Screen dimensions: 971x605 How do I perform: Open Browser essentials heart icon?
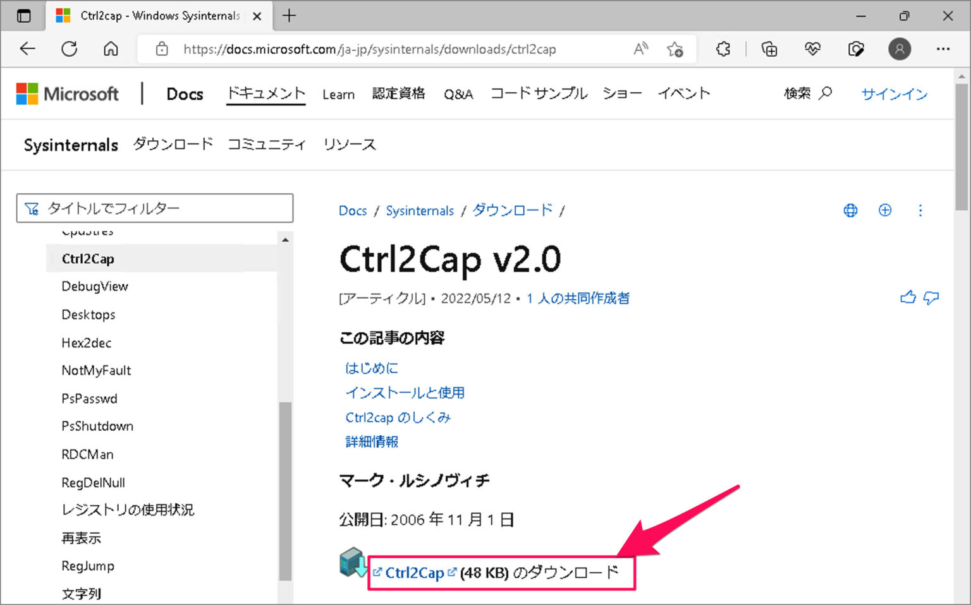click(x=813, y=49)
